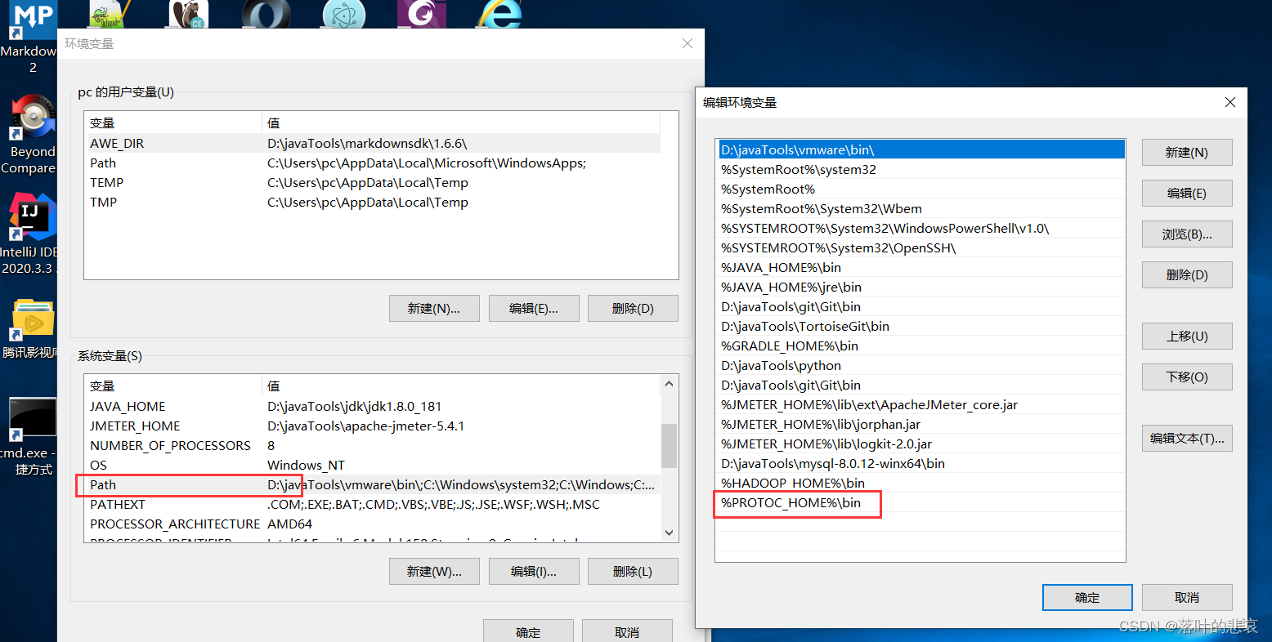1272x642 pixels.
Task: Click 删除(L) under system variables
Action: click(633, 571)
